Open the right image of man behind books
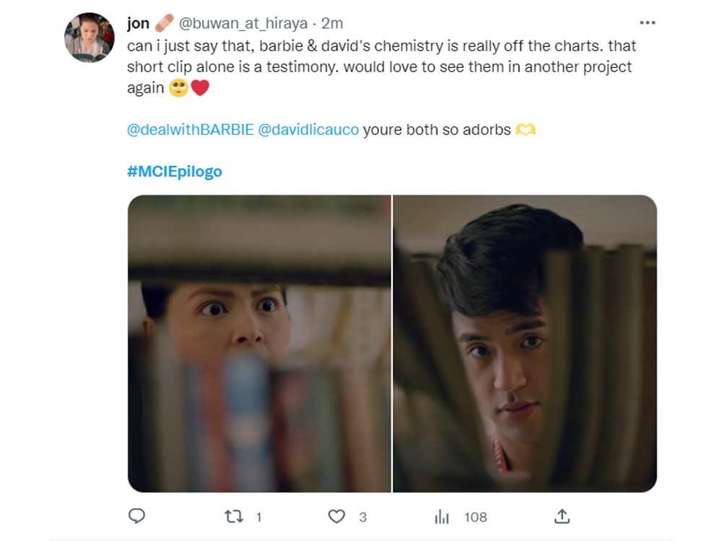The image size is (722, 541). pos(525,343)
